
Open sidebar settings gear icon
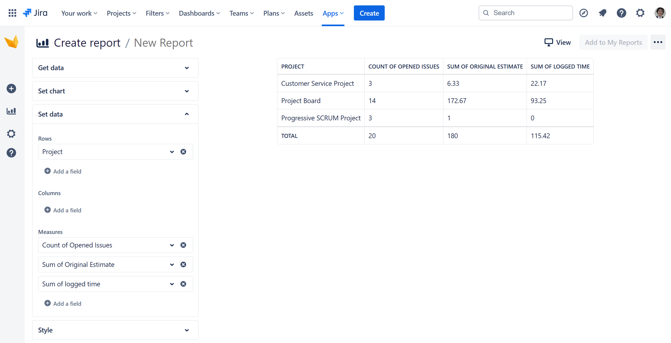point(11,134)
